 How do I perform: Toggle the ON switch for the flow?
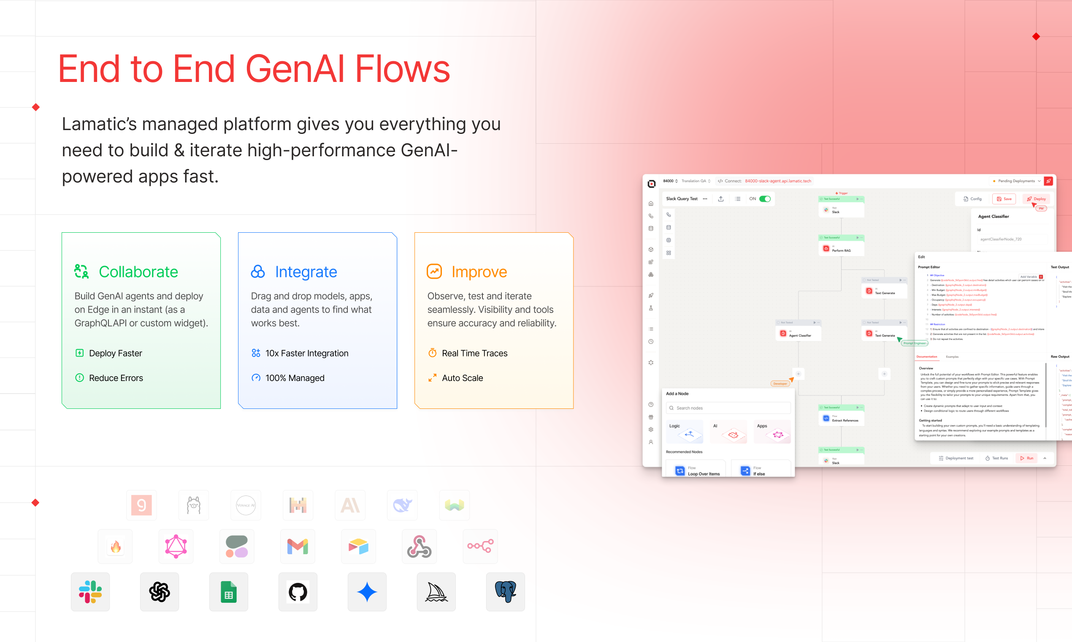coord(765,199)
